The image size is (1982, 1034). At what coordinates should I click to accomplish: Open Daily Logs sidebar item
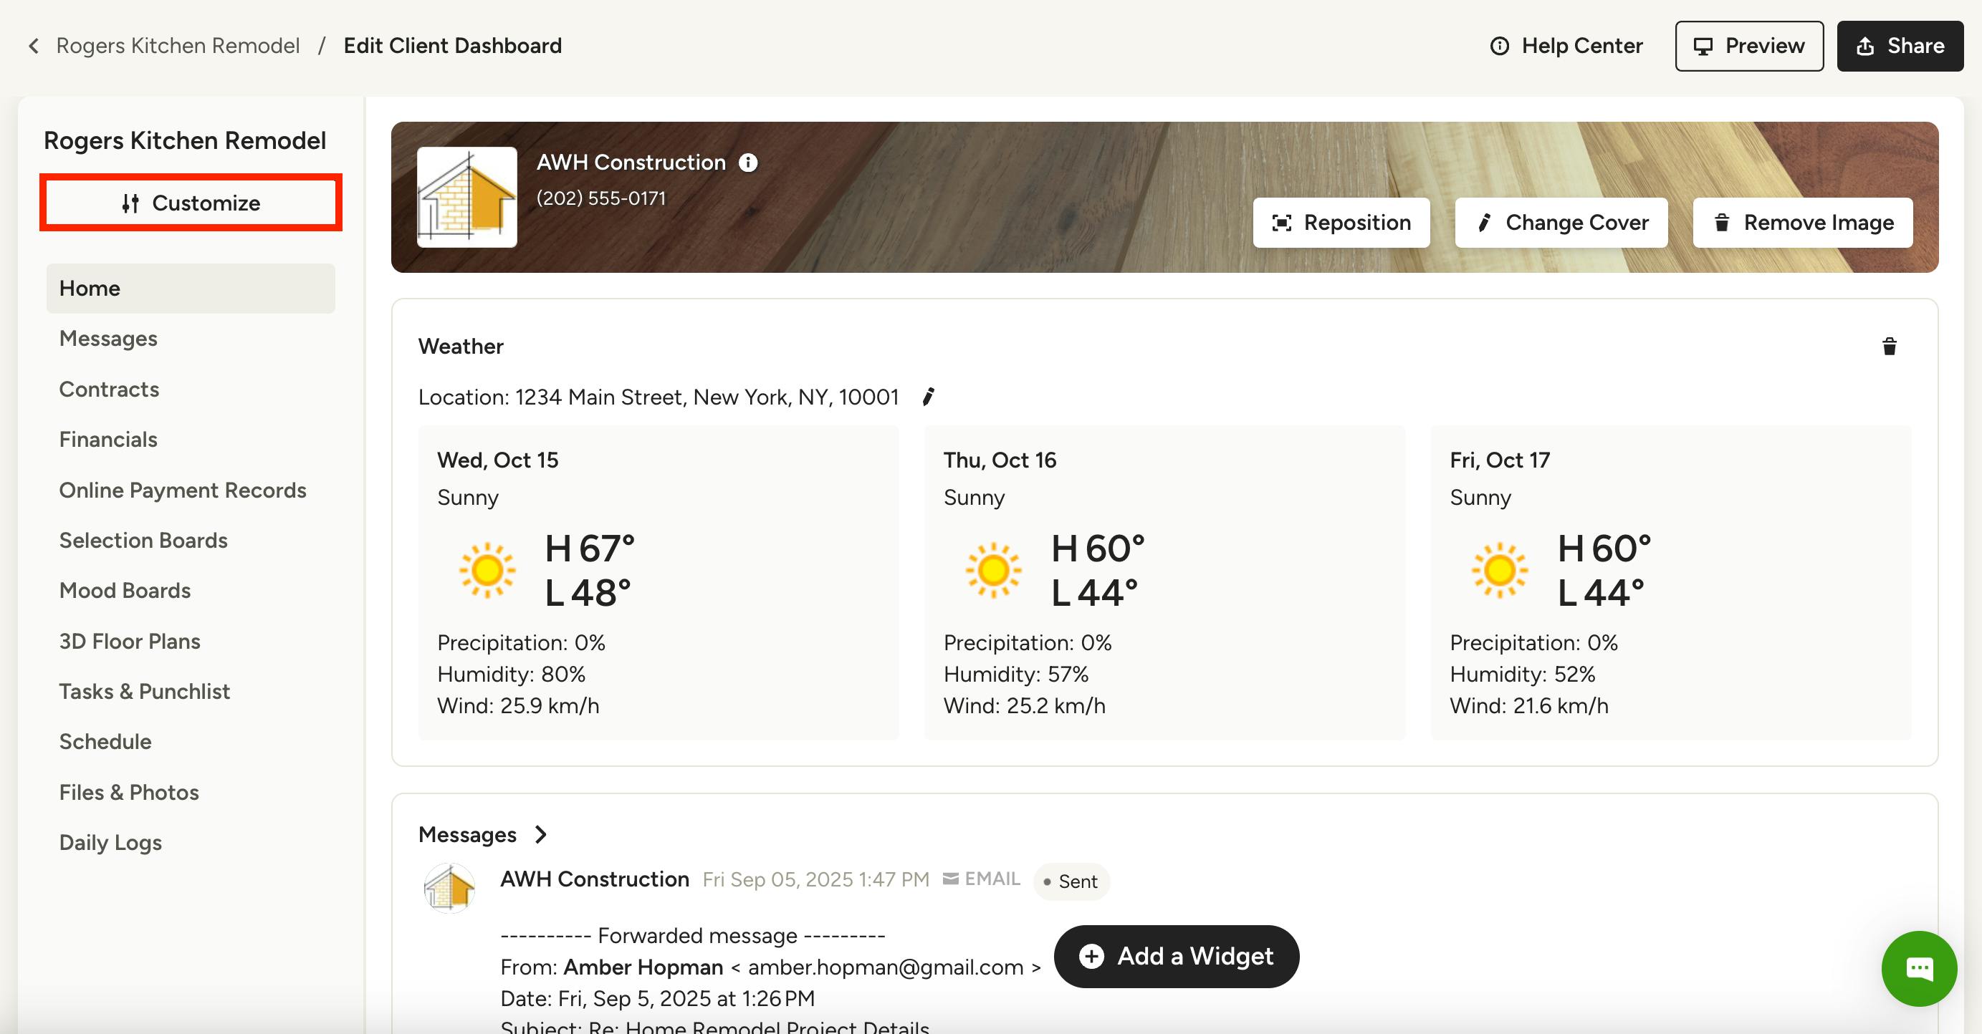tap(111, 843)
